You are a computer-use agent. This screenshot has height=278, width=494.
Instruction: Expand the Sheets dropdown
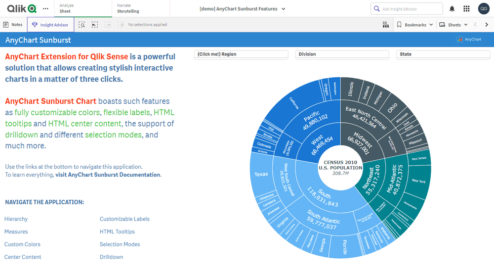click(453, 25)
